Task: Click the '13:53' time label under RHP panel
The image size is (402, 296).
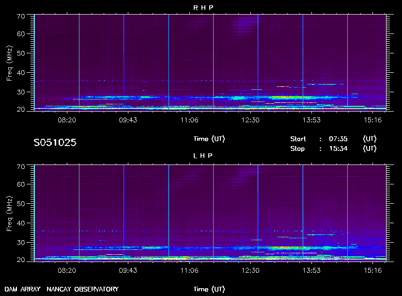Action: click(311, 120)
